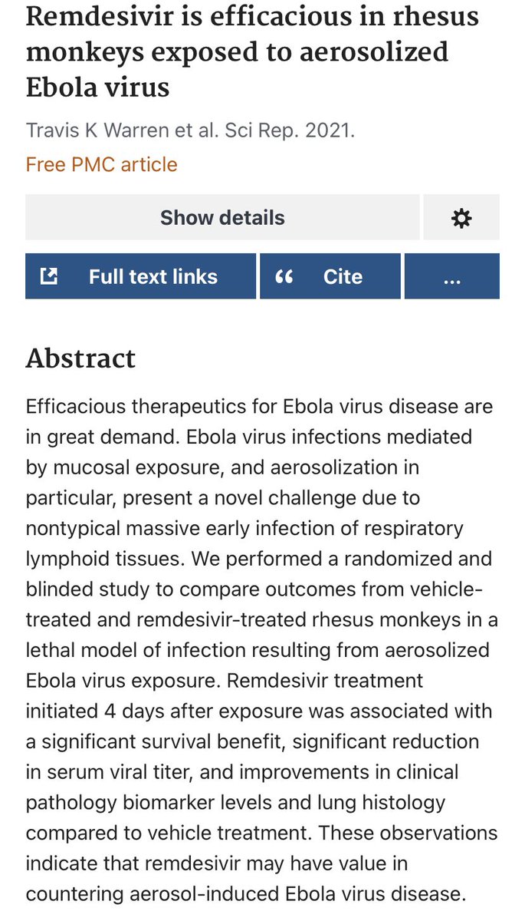Image resolution: width=525 pixels, height=921 pixels.
Task: Click the words Ebola virus in the title
Action: click(x=97, y=87)
